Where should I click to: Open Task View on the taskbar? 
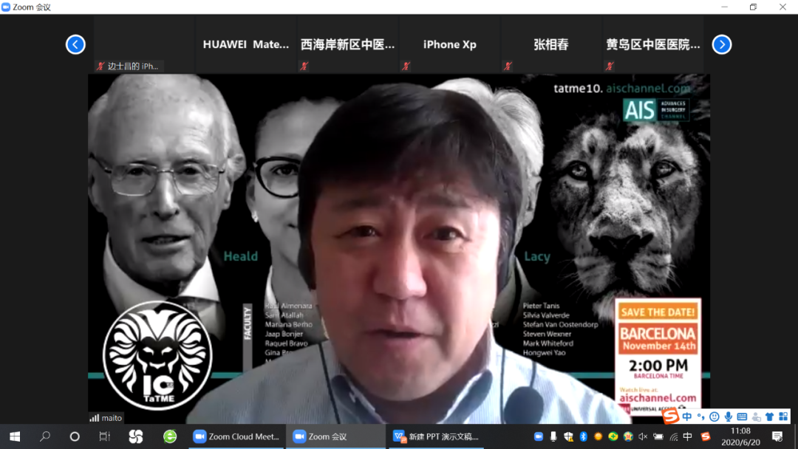click(104, 436)
